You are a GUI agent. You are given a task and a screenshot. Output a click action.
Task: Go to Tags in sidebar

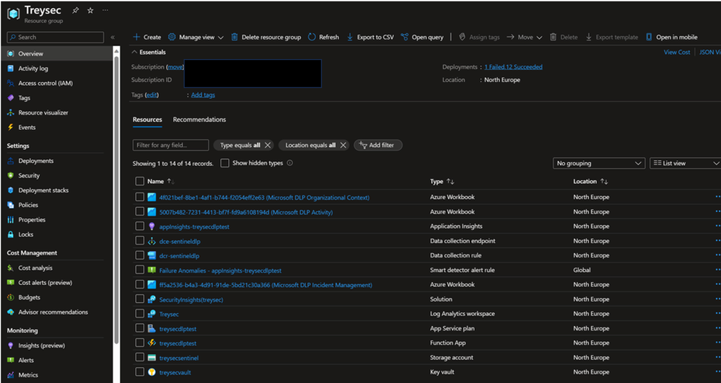tap(24, 98)
